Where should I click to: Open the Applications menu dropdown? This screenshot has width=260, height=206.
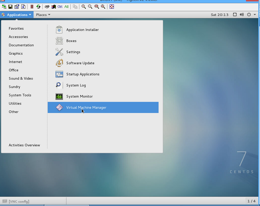click(x=17, y=15)
